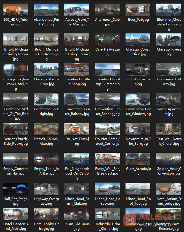
Task: Pick the Hilton_Head_Harbor.jpg thumbnail
Action: pos(107,189)
